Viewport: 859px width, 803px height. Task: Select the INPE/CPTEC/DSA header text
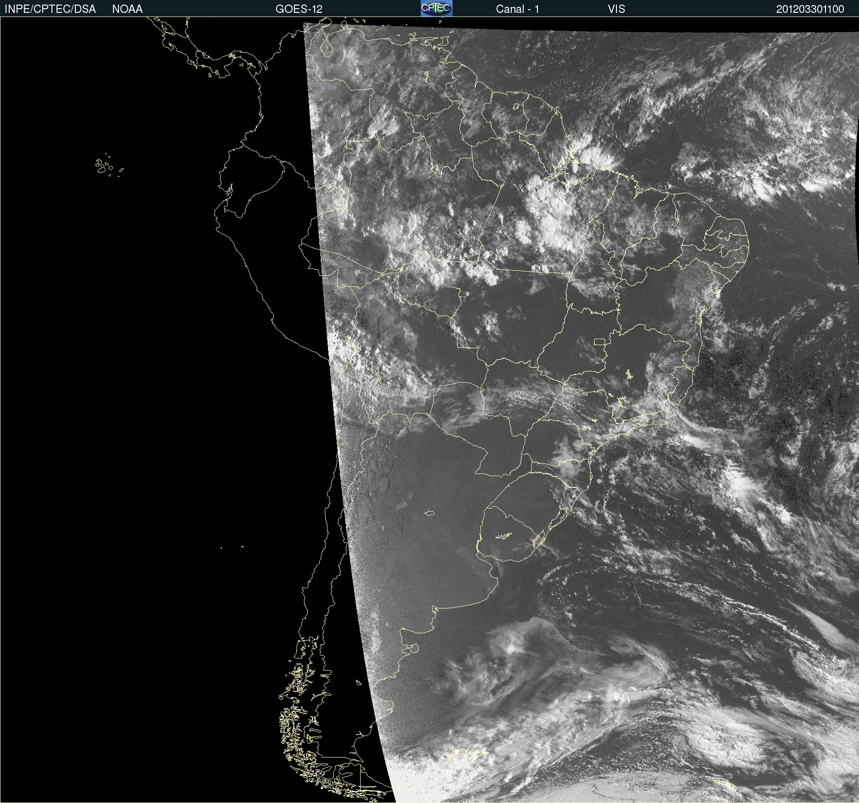click(x=50, y=9)
